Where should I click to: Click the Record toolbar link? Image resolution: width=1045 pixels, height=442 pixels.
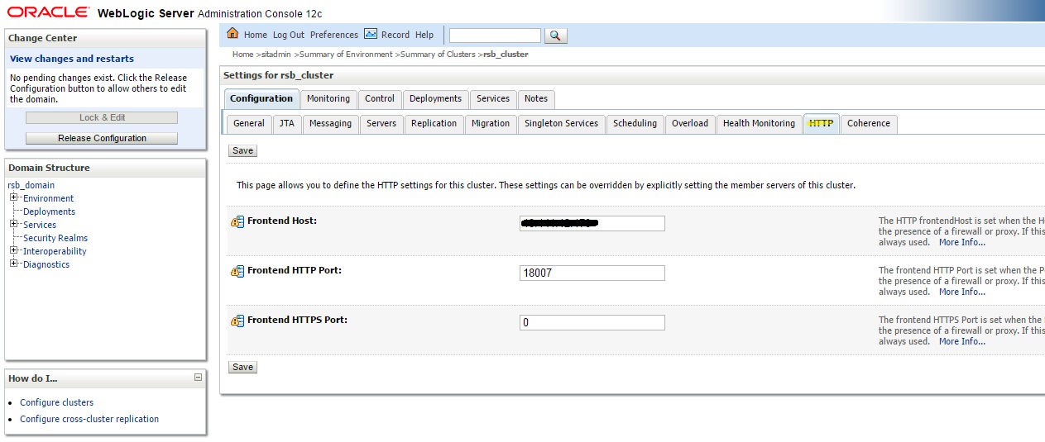point(395,35)
